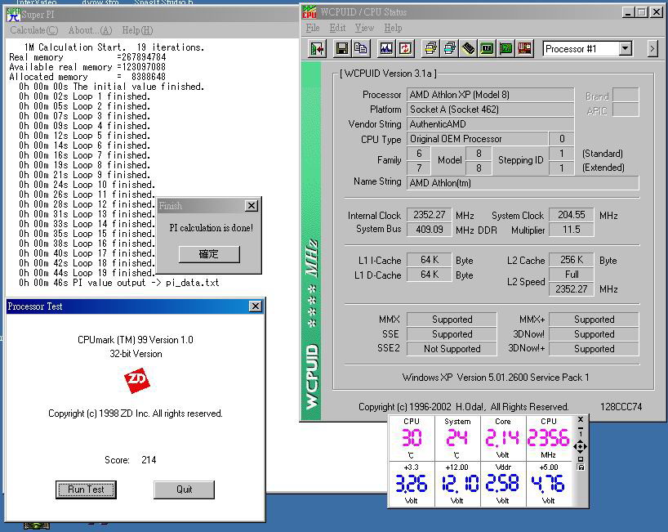Click the +12.00 voltage reading 12.10
Screen dimensions: 668x532
(459, 484)
